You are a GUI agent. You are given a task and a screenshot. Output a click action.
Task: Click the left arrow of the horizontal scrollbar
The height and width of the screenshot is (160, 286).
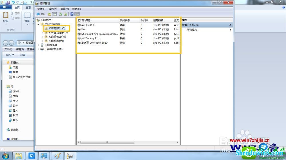click(78, 142)
